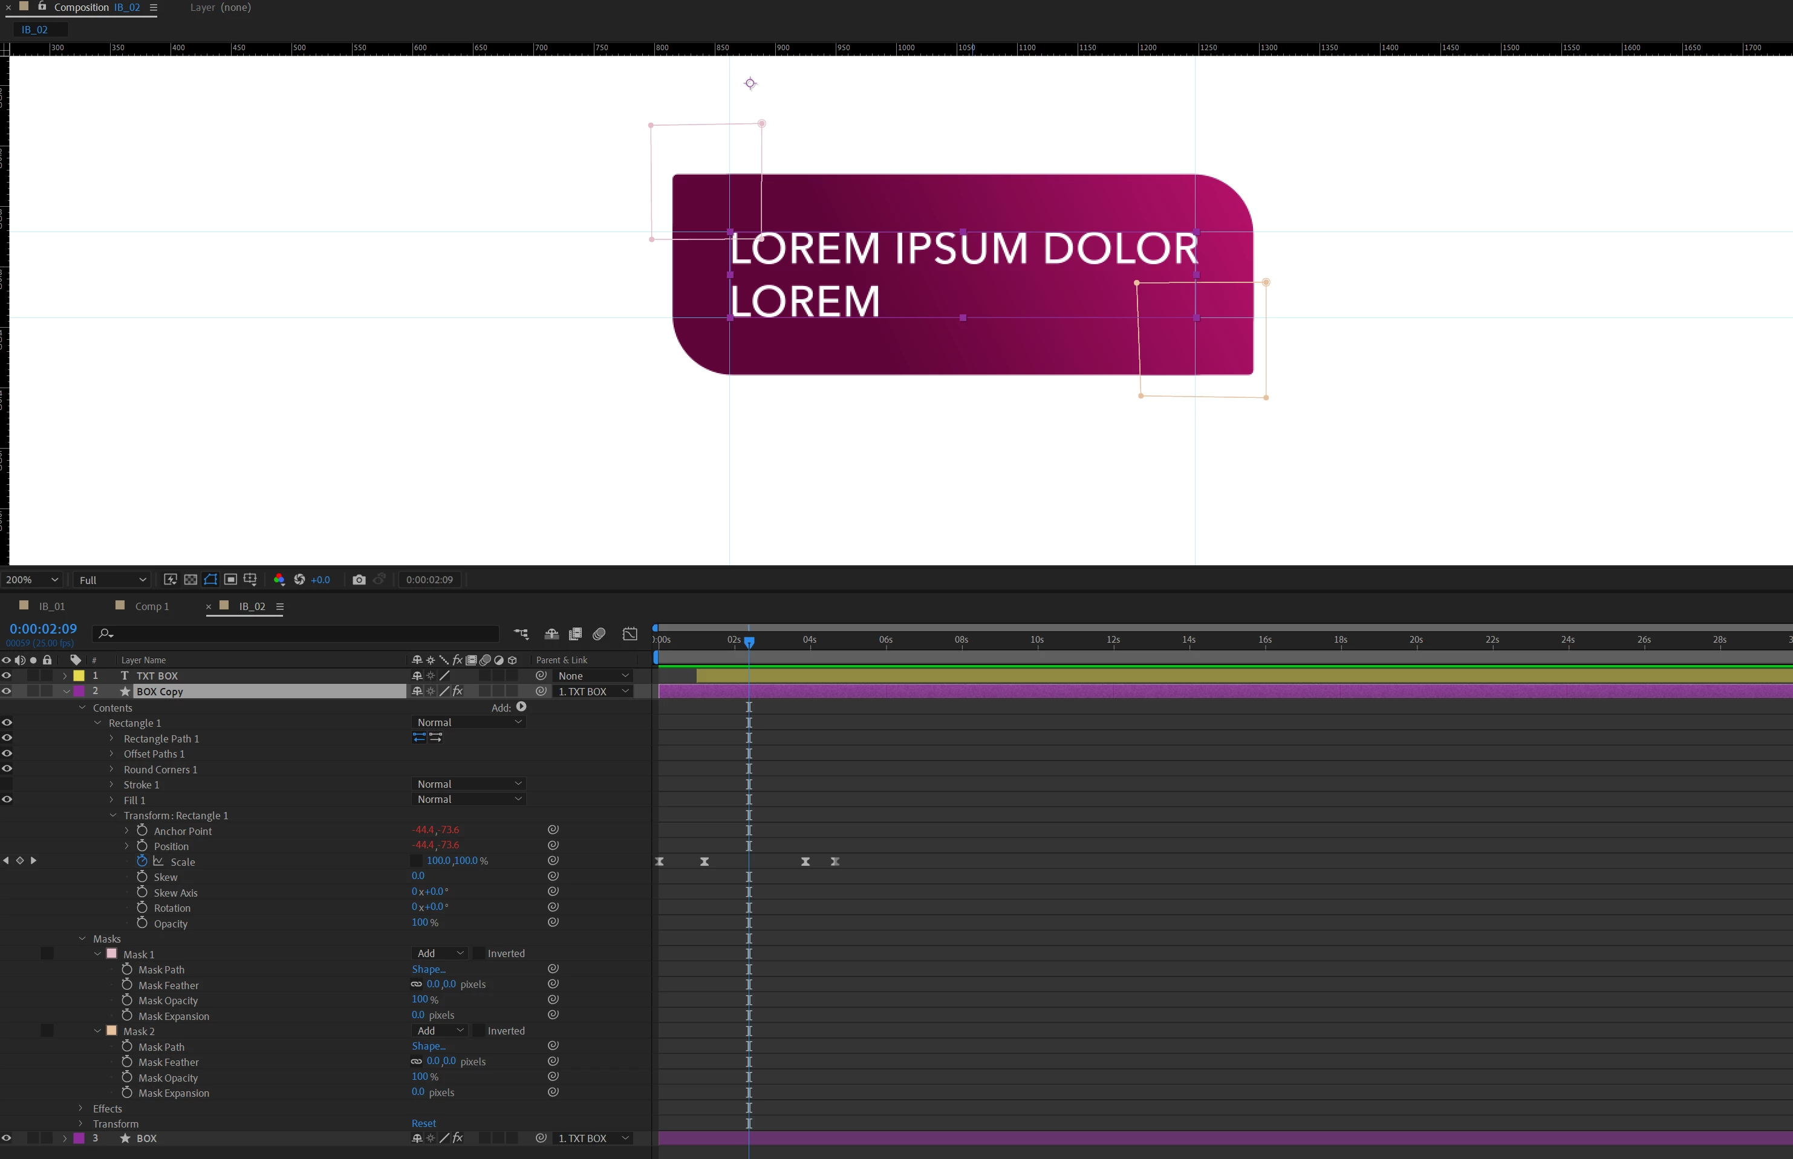Take a snapshot with the camera icon
The height and width of the screenshot is (1159, 1793).
tap(359, 579)
